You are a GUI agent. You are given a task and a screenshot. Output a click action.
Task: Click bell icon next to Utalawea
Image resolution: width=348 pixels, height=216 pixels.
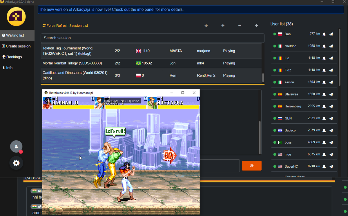324,94
